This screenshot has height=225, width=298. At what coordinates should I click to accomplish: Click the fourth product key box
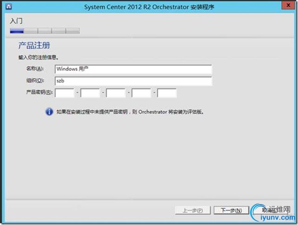click(141, 93)
